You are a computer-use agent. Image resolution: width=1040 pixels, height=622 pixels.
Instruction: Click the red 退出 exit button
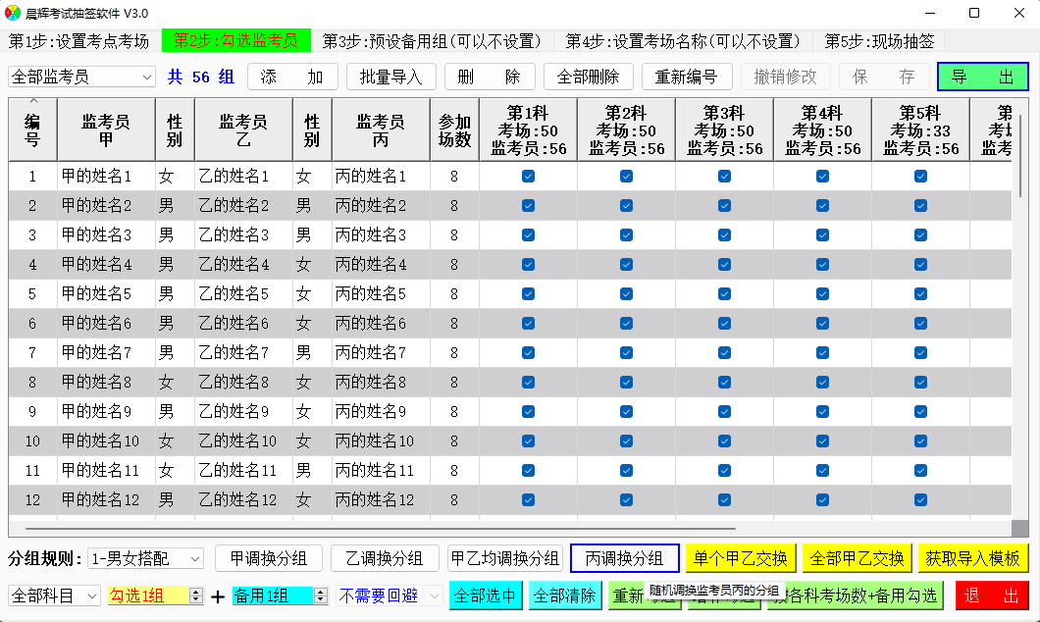click(x=992, y=596)
